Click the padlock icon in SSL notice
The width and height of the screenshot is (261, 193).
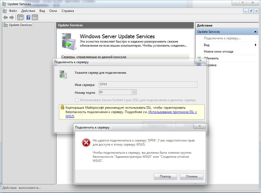62,107
